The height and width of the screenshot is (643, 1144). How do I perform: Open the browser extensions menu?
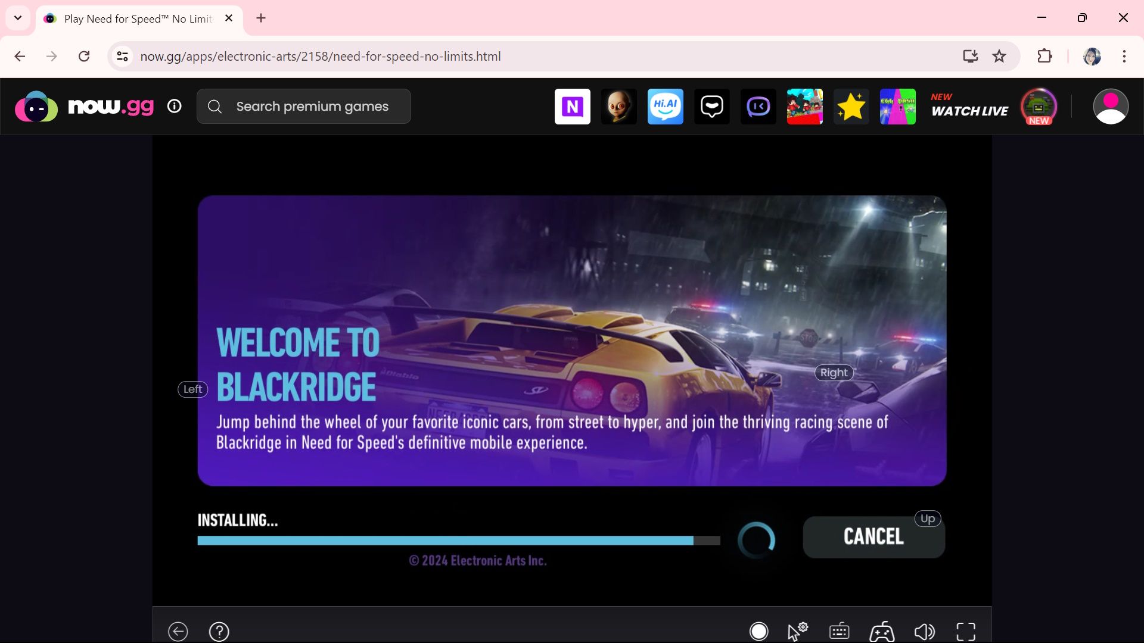1044,56
